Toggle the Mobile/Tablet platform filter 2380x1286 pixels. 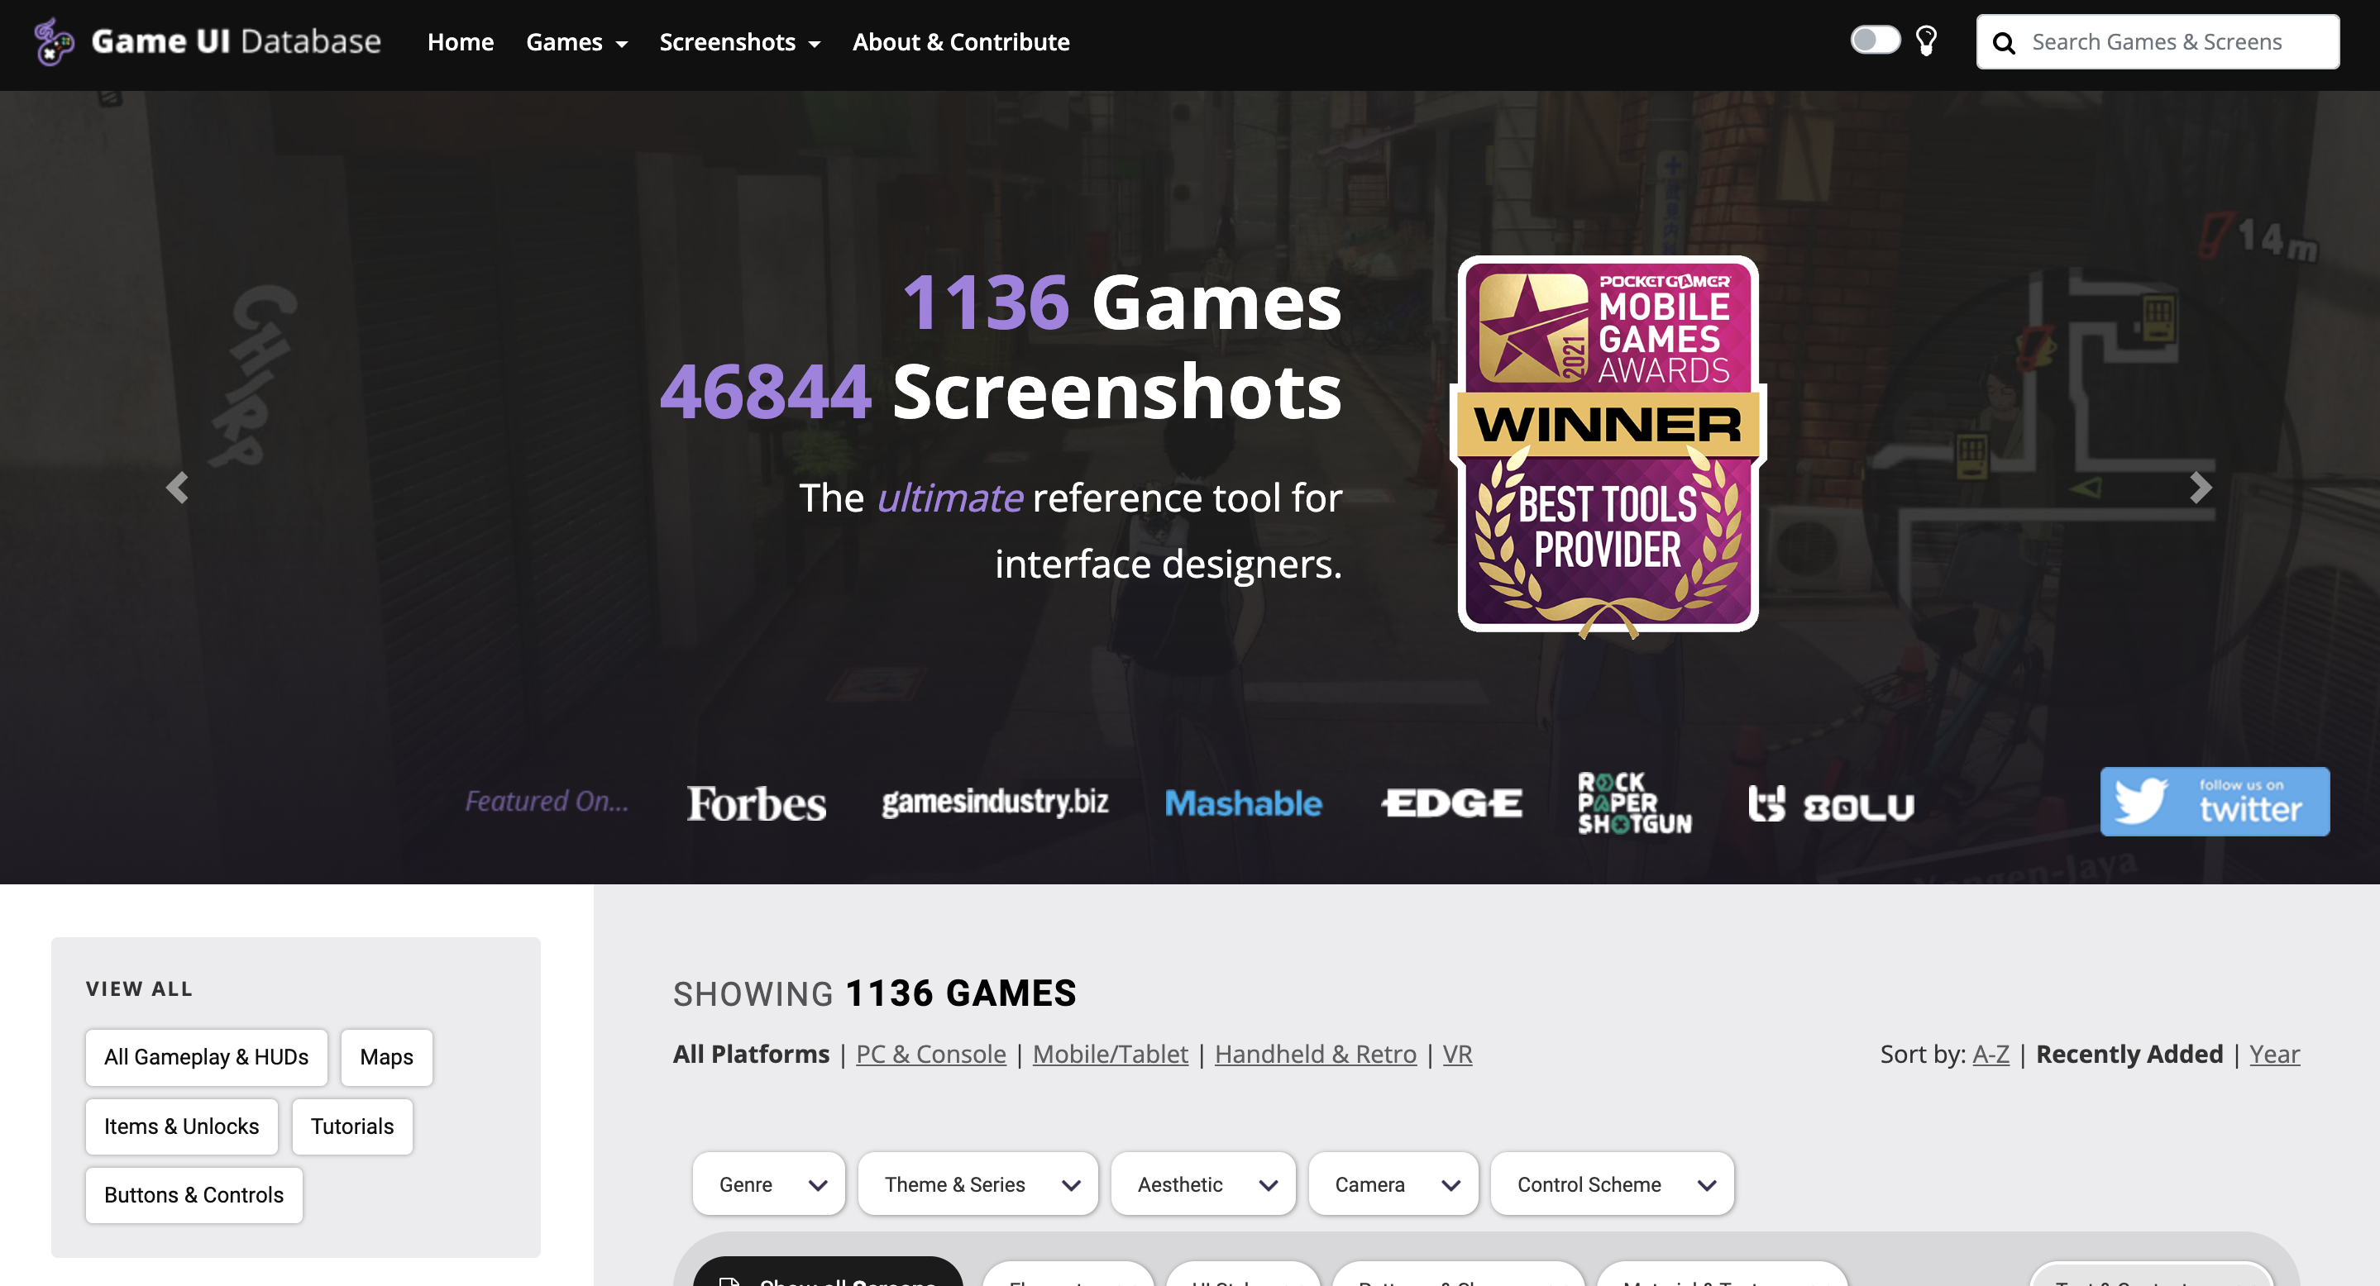1111,1053
